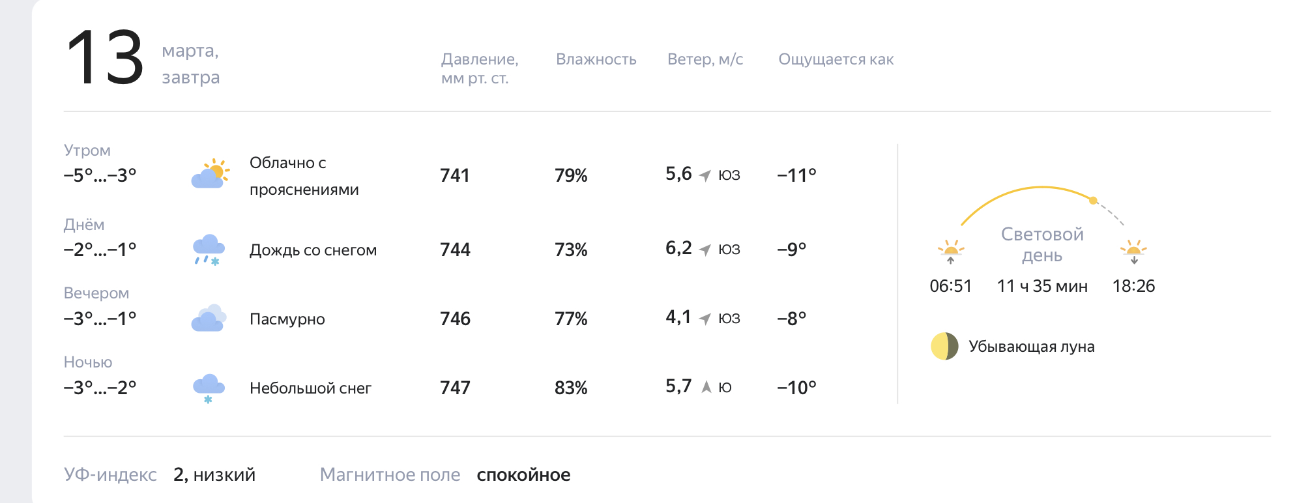
Task: Click the 'Влажность' column header
Action: point(596,59)
